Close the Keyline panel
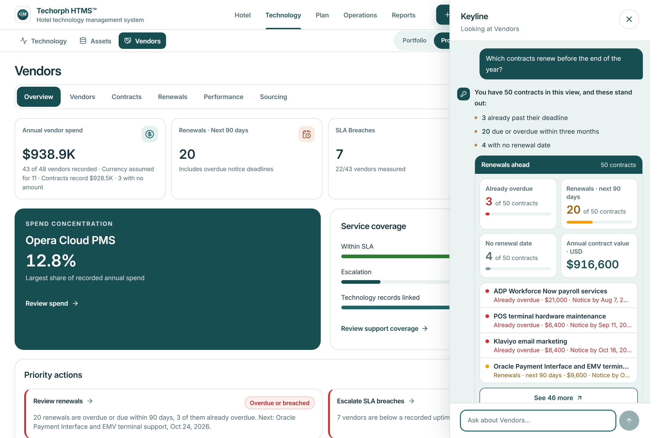The image size is (657, 438). pos(629,19)
